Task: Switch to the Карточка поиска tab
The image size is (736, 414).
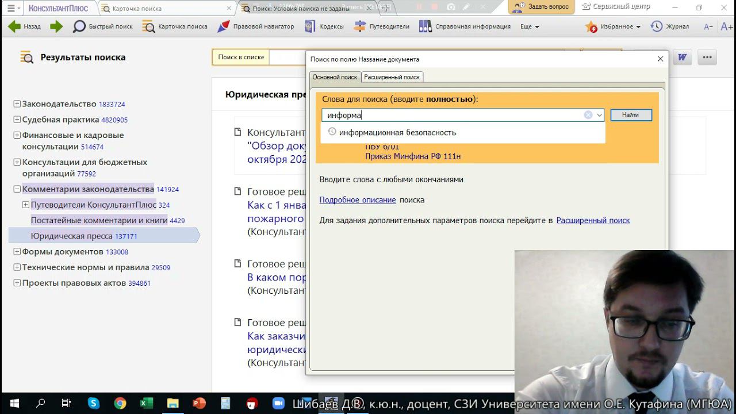Action: coord(137,9)
